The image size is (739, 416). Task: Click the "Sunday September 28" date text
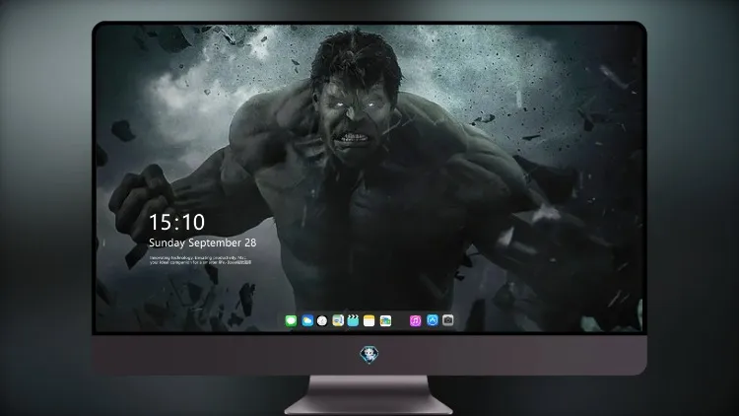(x=203, y=243)
